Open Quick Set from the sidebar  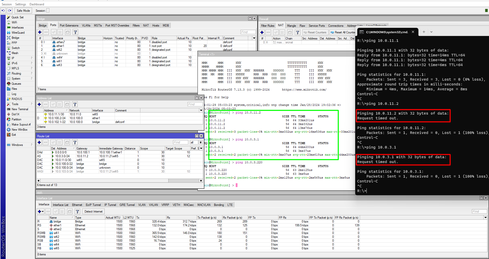click(x=17, y=17)
